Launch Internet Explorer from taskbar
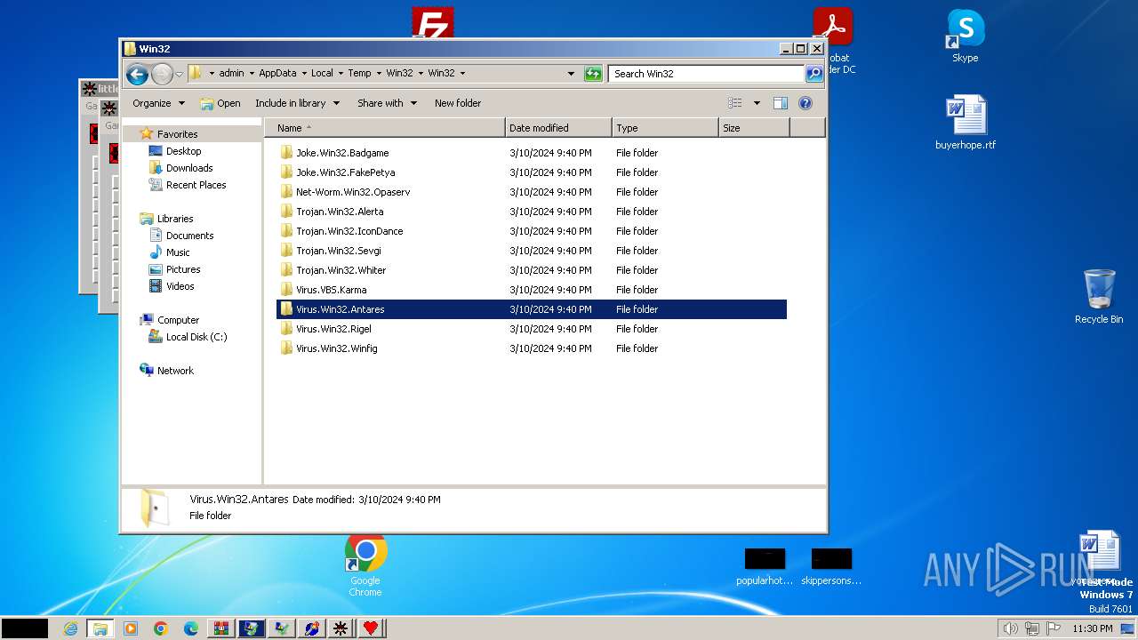Image resolution: width=1138 pixels, height=640 pixels. point(70,628)
